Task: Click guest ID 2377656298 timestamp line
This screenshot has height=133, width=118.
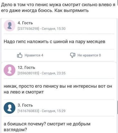Action: pos(41,29)
